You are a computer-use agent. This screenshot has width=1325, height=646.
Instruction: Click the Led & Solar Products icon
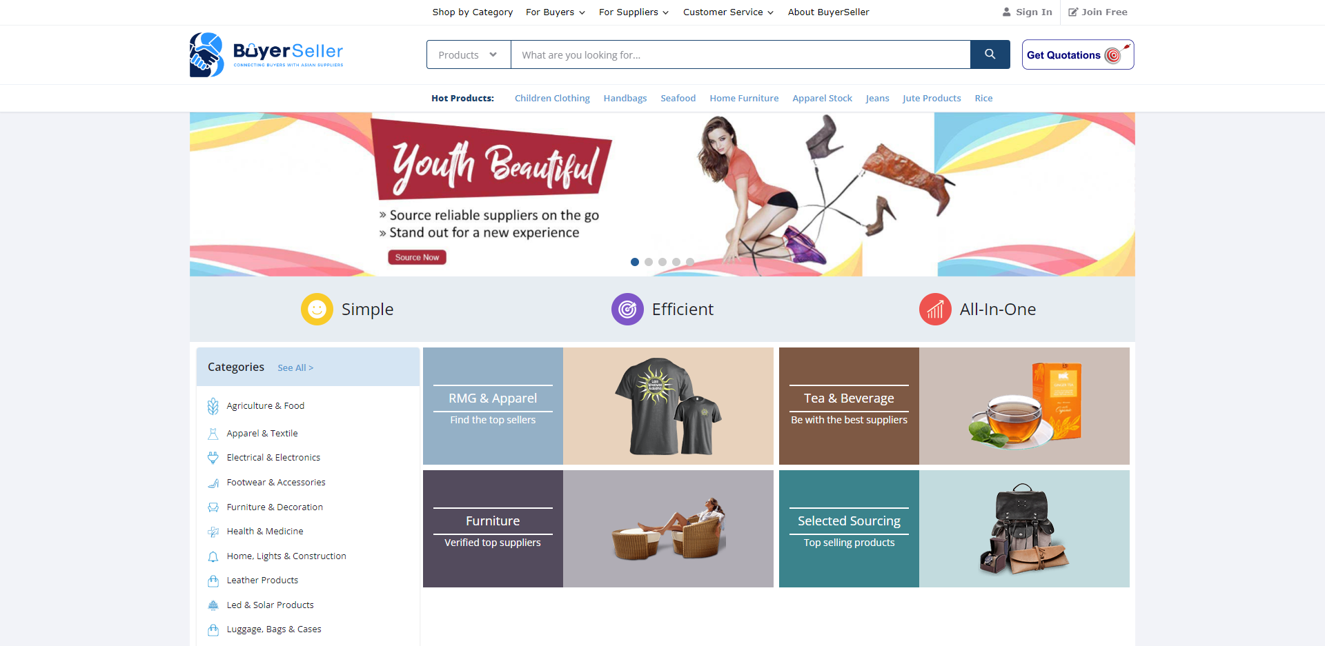pos(213,605)
